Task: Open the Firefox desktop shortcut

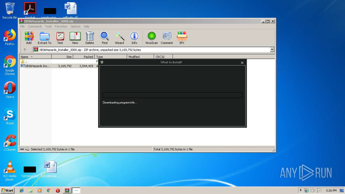Action: coord(10,37)
